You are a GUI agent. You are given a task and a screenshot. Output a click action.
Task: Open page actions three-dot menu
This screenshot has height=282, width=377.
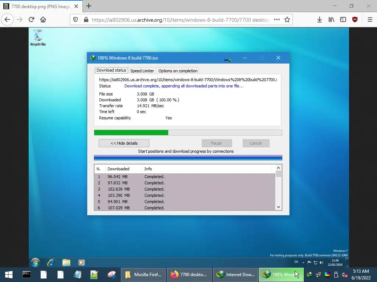coord(277,20)
